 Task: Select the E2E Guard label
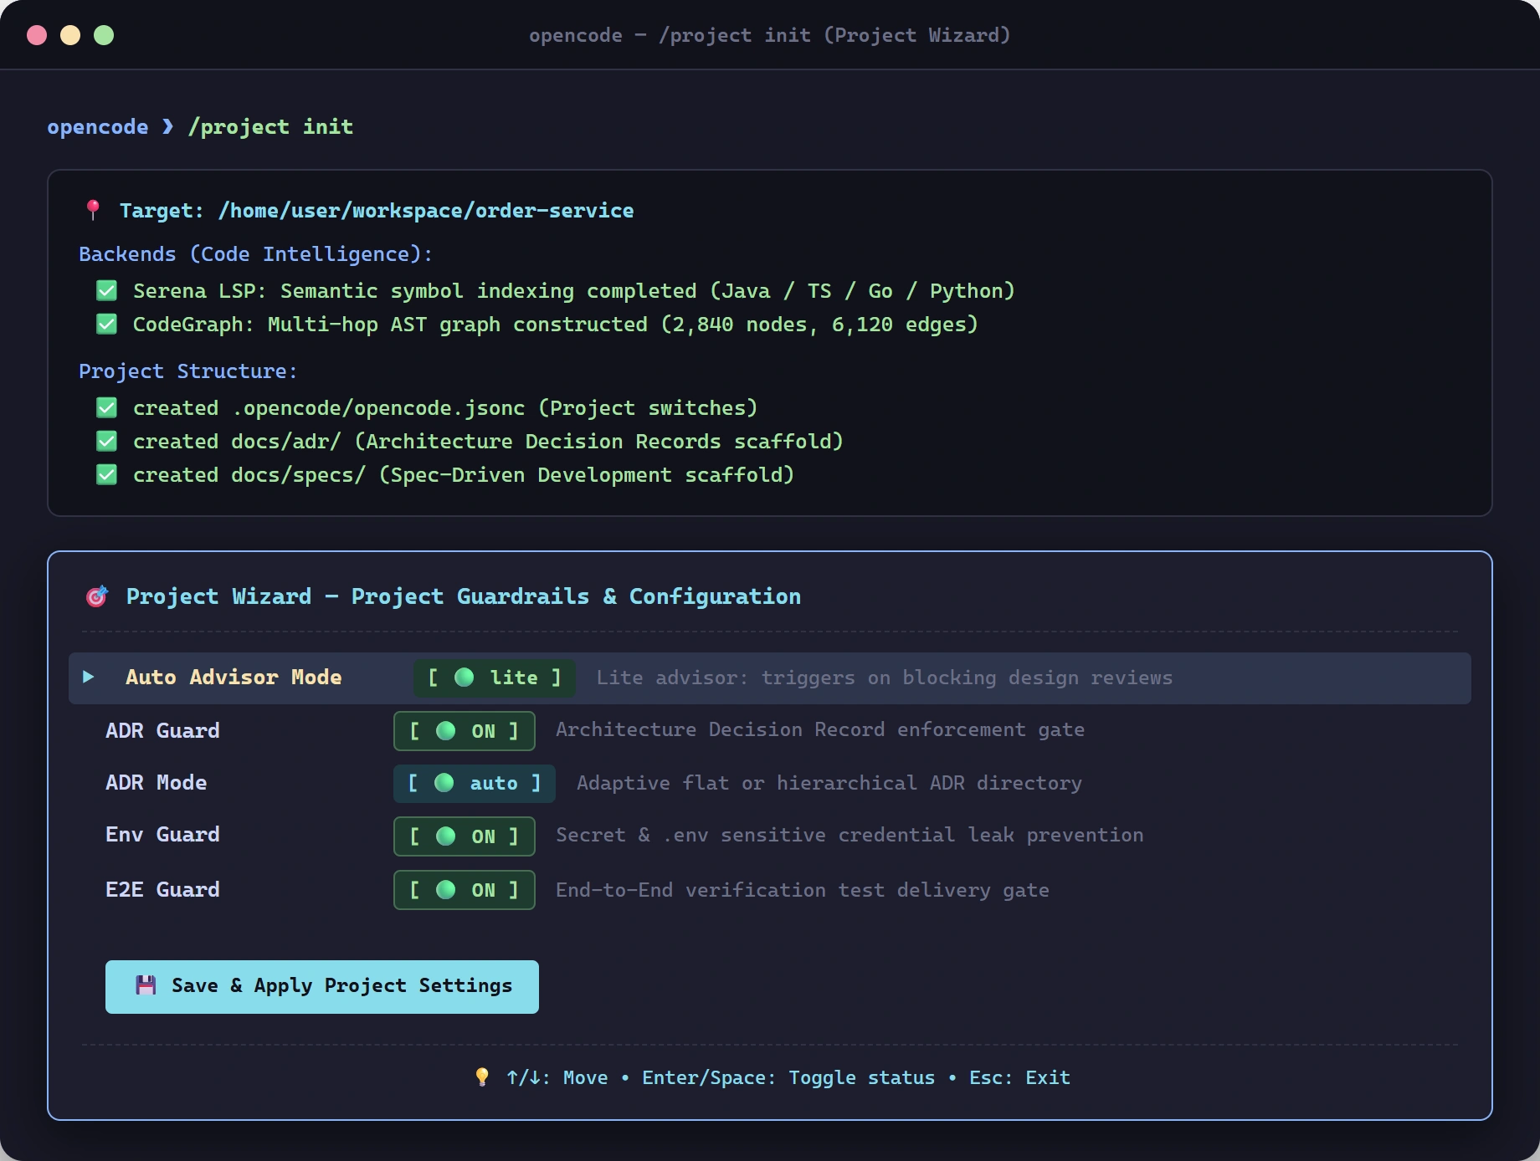coord(162,890)
